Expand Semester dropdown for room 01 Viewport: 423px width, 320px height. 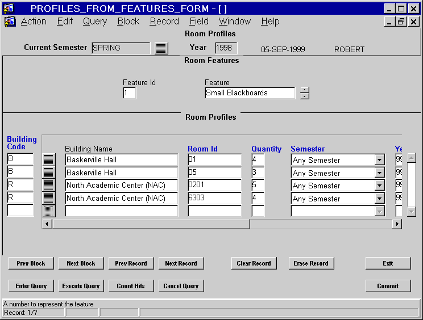tap(380, 160)
